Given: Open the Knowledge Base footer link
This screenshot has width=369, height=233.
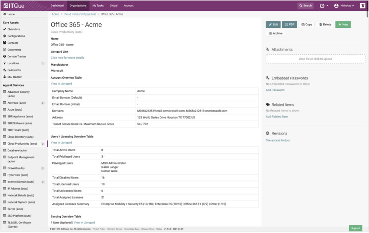Looking at the screenshot, I should 132,229.
